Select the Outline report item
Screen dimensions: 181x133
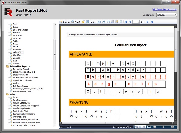pyautogui.click(x=16, y=83)
